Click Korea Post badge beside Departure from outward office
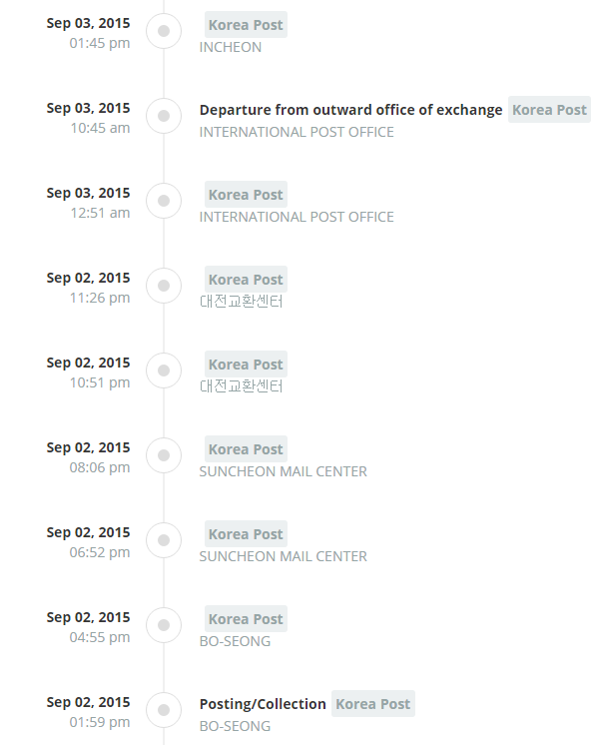 (549, 110)
